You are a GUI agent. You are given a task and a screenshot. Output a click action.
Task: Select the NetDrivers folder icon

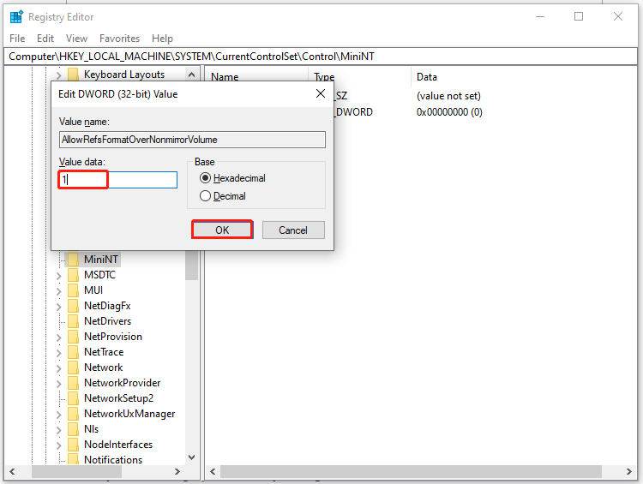[74, 321]
